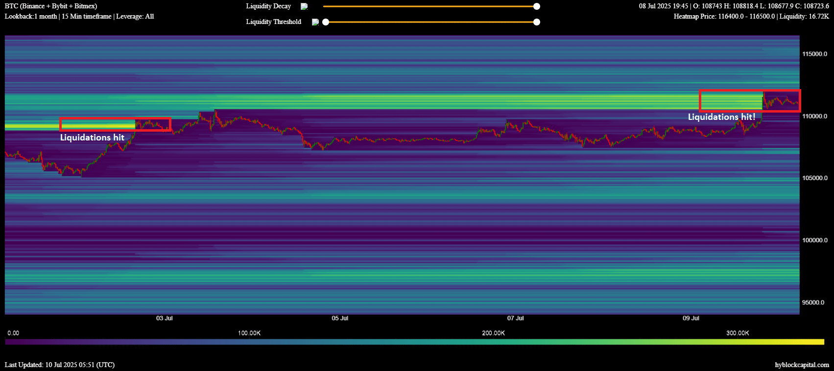Click the BTC (Binance + Bybit + Bitmex) title

(51, 6)
